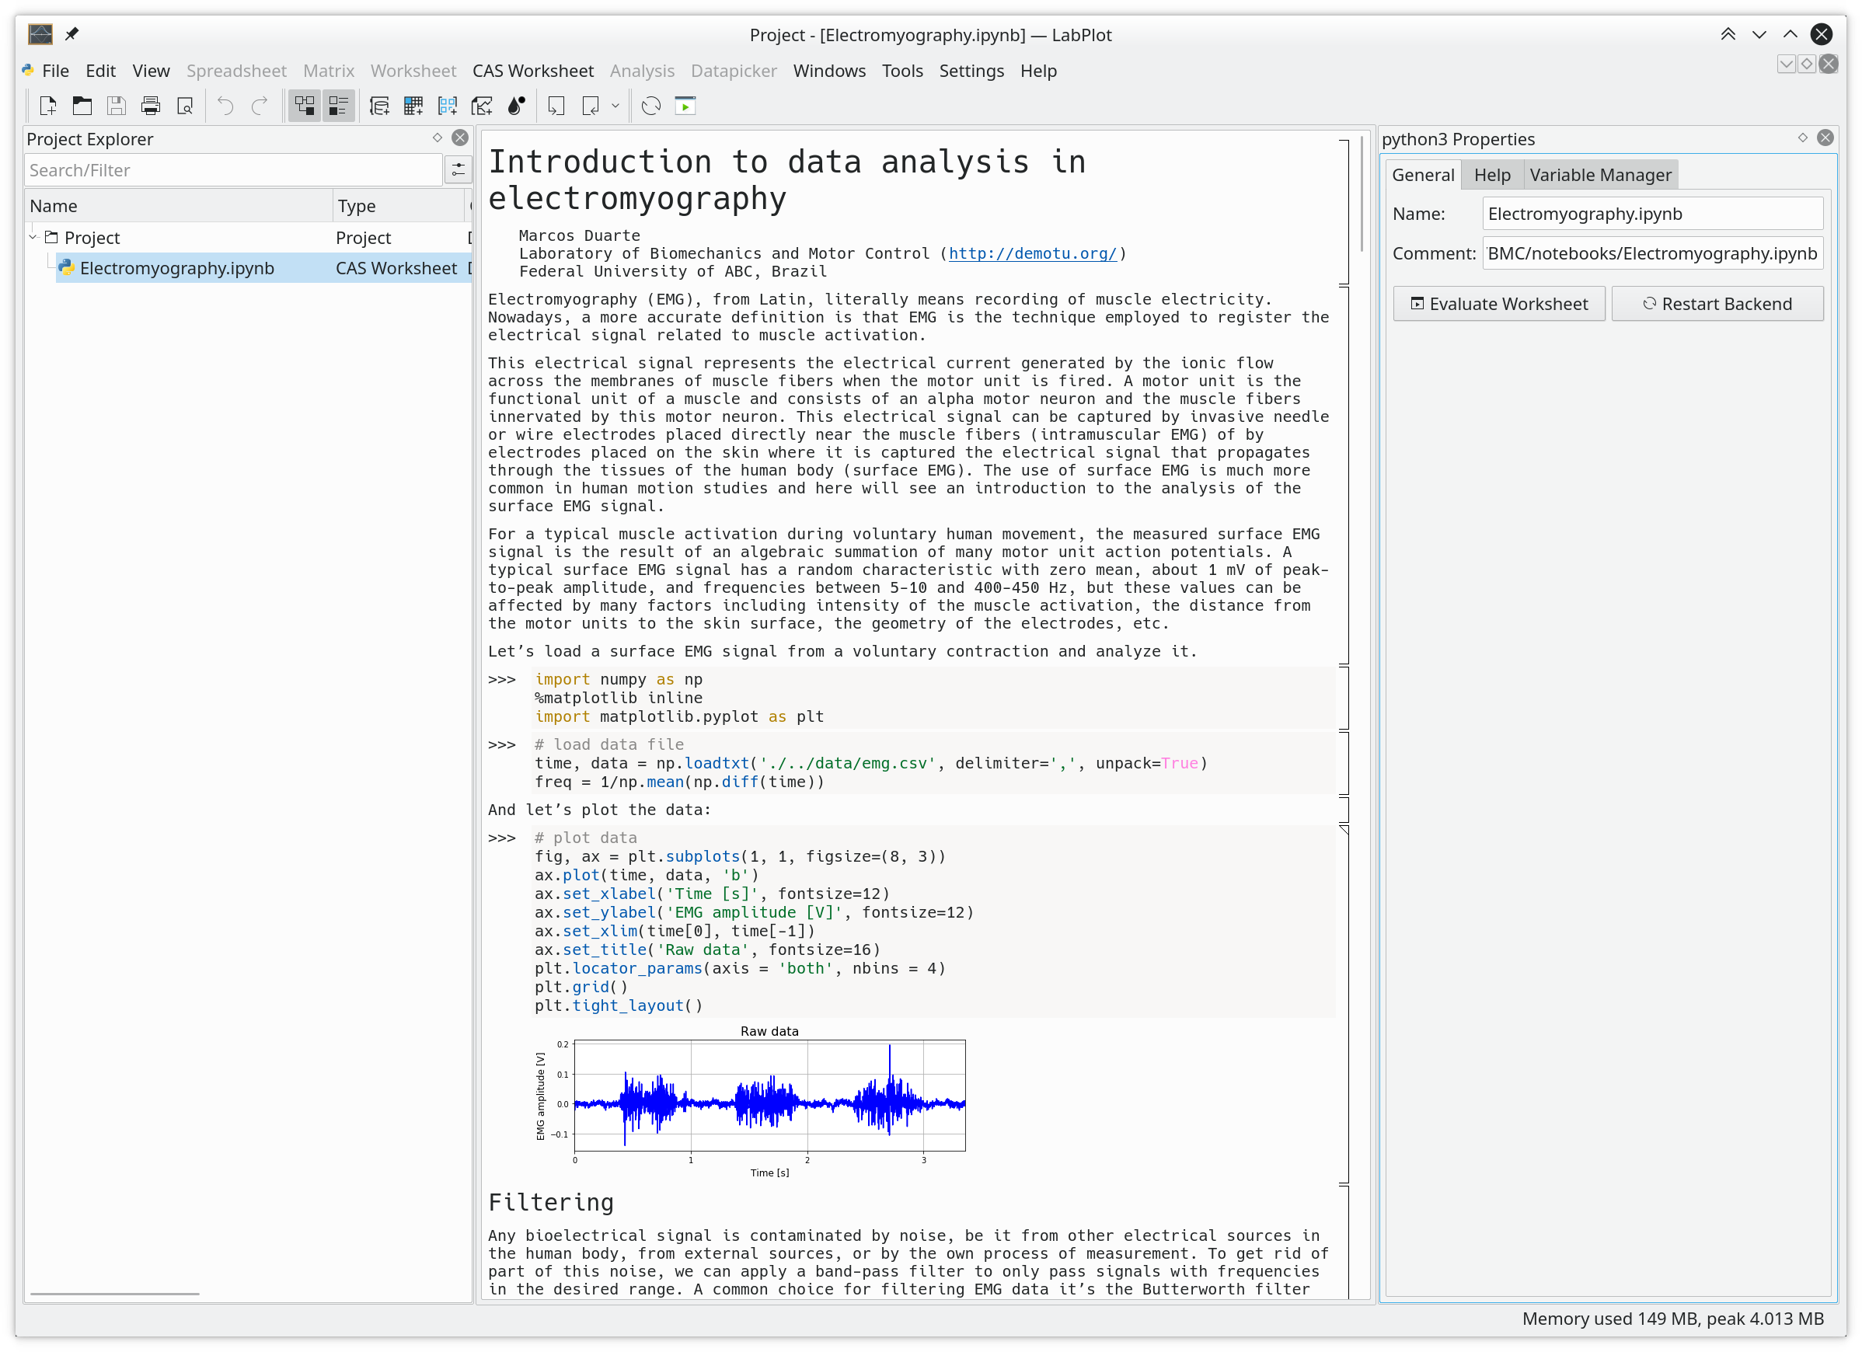The width and height of the screenshot is (1862, 1352).
Task: Open an existing project via toolbar icon
Action: (82, 105)
